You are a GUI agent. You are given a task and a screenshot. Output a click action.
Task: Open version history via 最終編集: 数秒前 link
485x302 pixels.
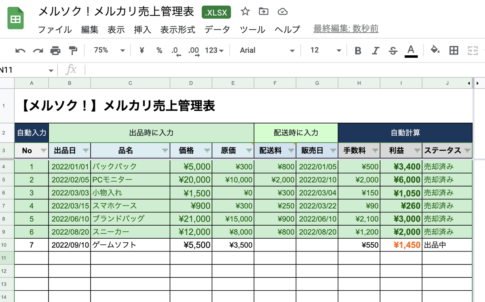coord(346,29)
